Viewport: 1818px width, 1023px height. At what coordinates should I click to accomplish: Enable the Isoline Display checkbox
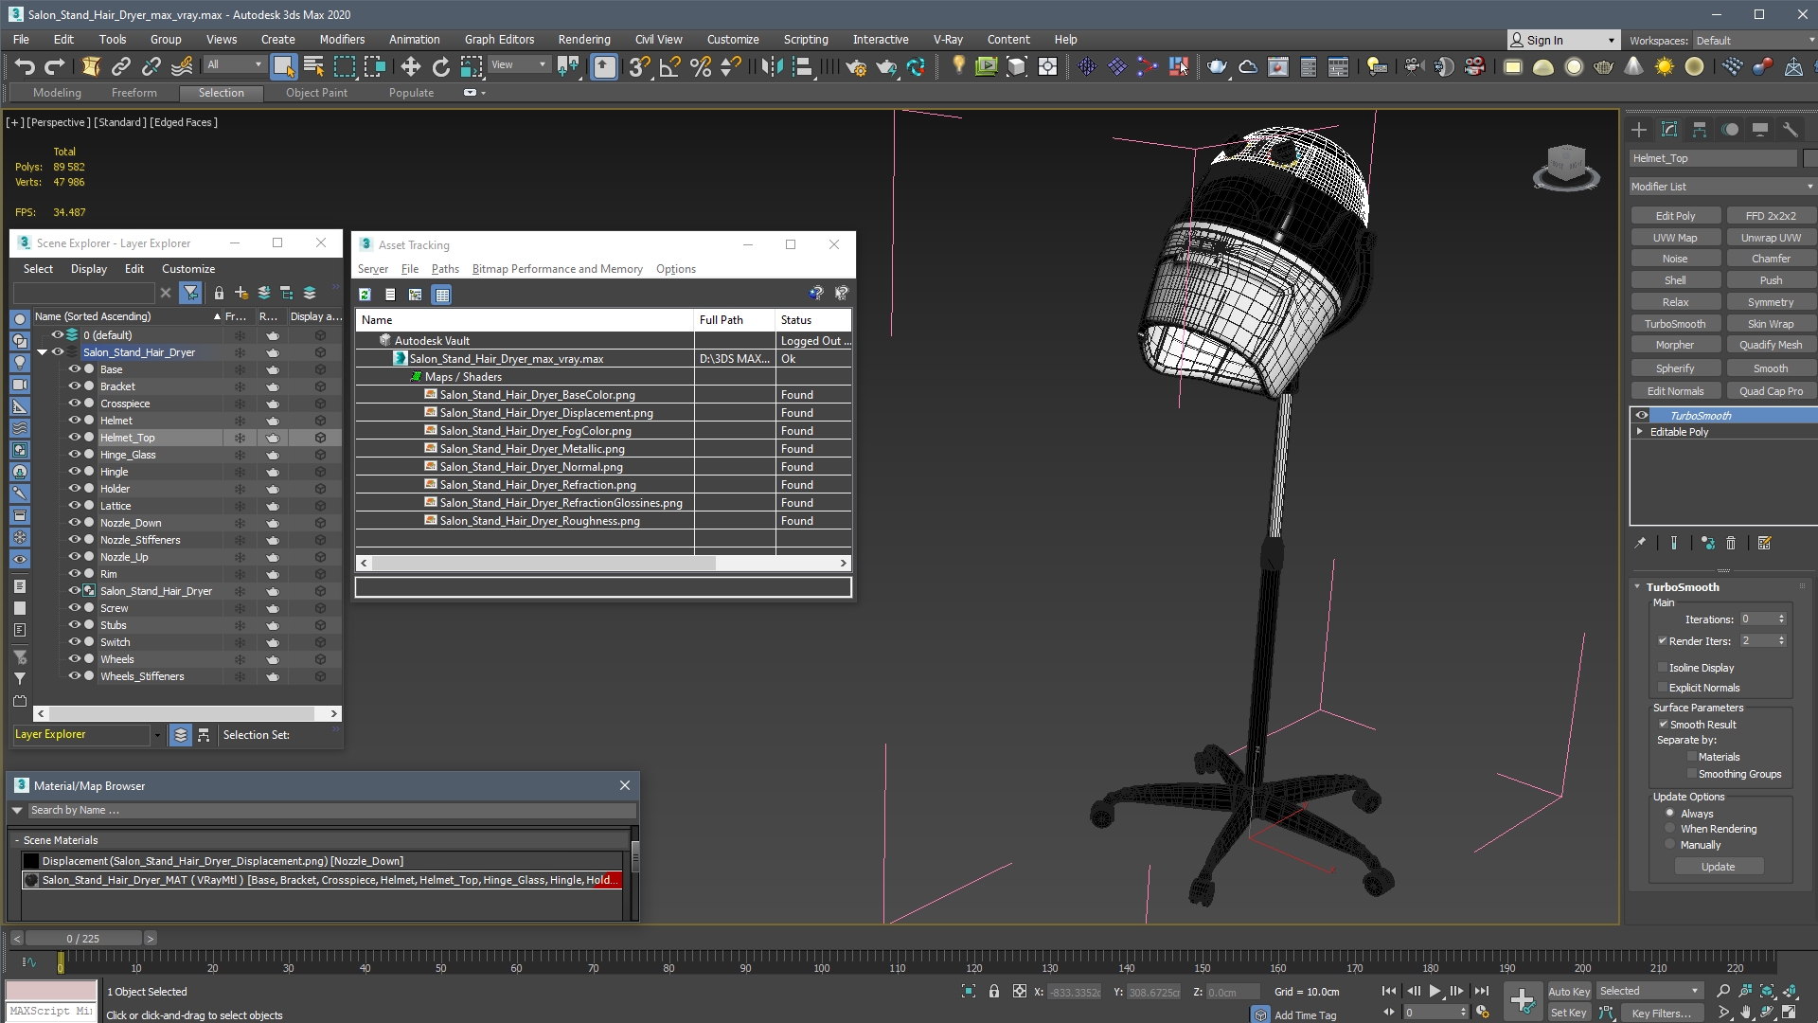[1663, 668]
